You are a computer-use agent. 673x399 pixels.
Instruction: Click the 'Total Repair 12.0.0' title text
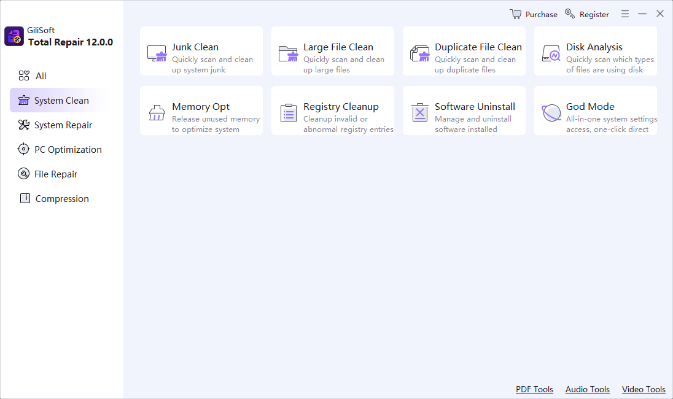coord(71,42)
